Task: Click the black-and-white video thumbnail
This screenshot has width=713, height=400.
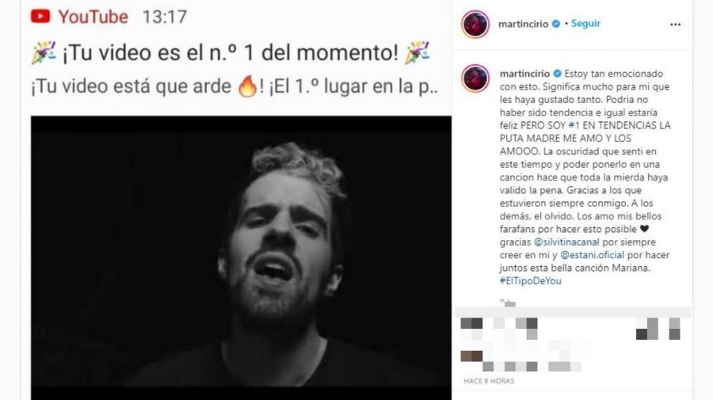Action: pos(241,257)
